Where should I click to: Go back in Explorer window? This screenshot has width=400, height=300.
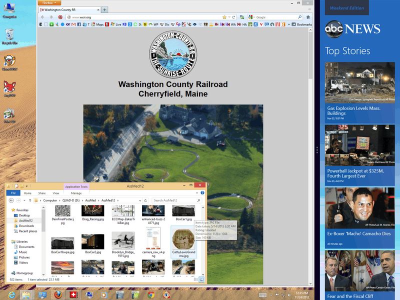coord(11,200)
